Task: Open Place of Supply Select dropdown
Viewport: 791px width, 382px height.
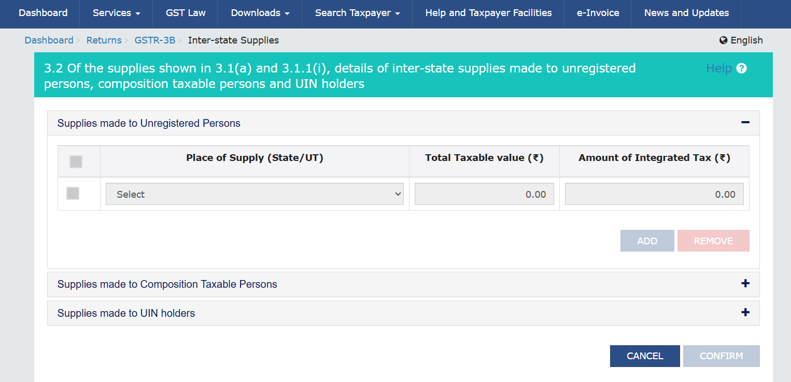Action: click(x=255, y=194)
